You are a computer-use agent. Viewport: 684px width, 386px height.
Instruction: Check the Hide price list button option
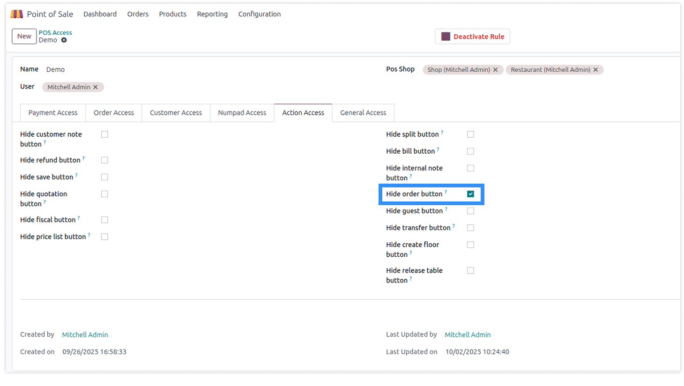(104, 237)
